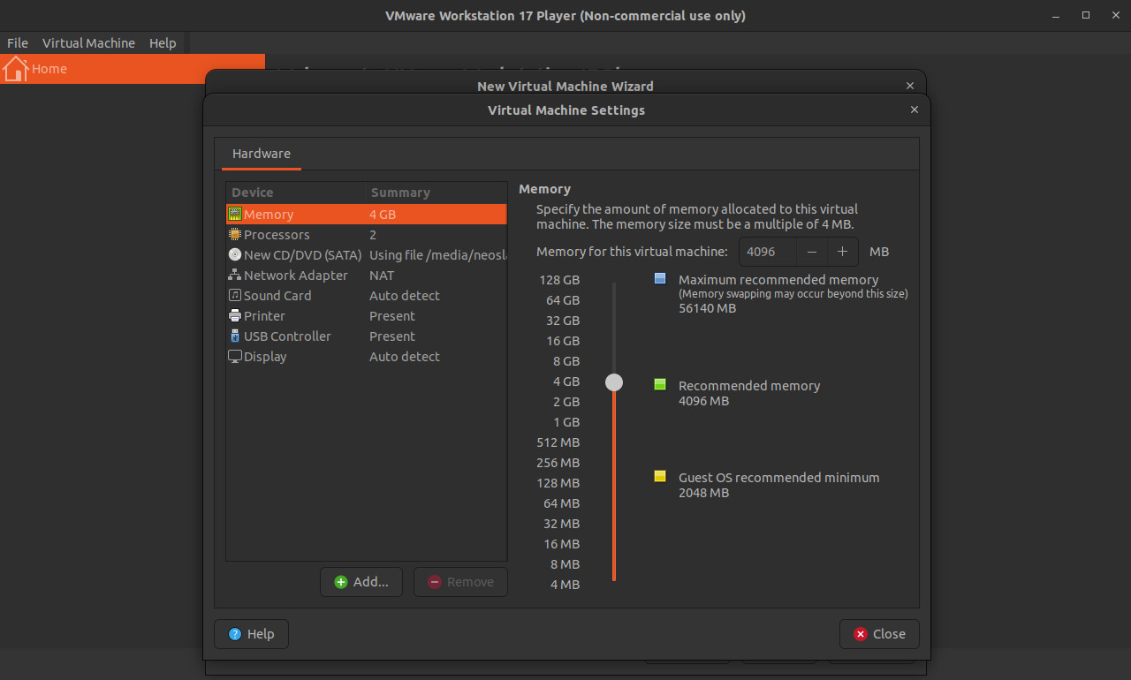Click the 16 GB scale label
The image size is (1131, 680).
click(563, 341)
